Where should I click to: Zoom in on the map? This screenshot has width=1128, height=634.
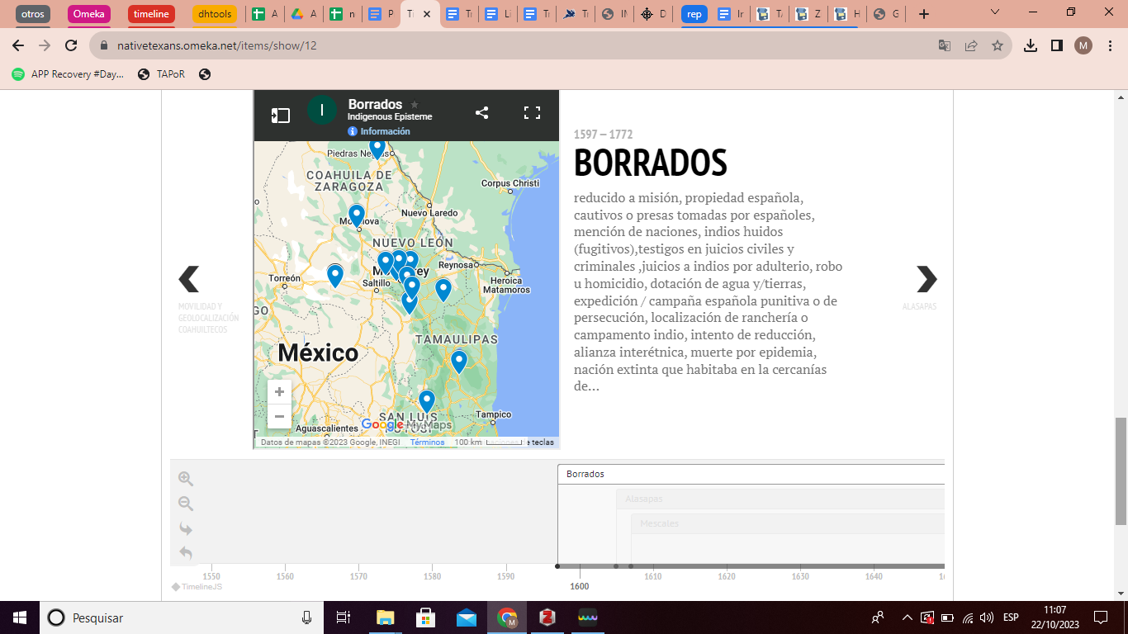pyautogui.click(x=279, y=392)
